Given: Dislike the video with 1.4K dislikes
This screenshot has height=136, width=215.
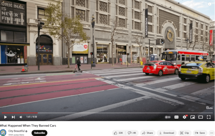Looking at the screenshot, I should click(x=132, y=133).
